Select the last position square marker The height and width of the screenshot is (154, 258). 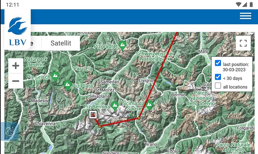click(93, 115)
